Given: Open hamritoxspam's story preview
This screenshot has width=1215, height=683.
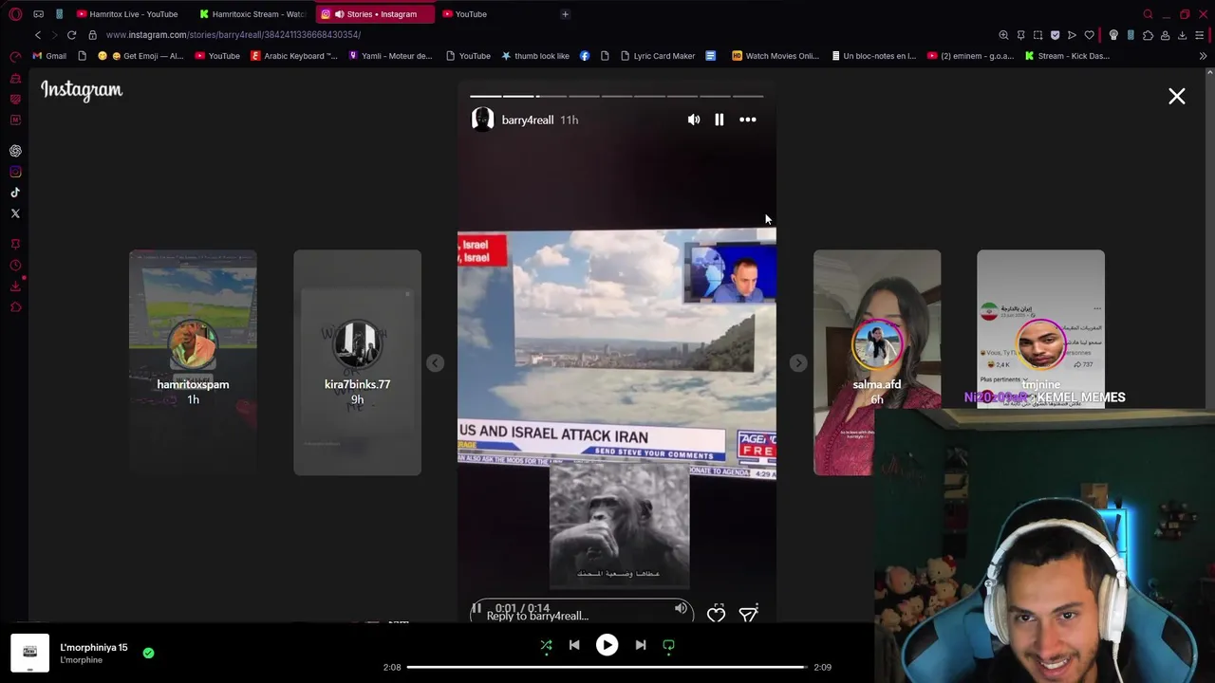Looking at the screenshot, I should pyautogui.click(x=193, y=362).
